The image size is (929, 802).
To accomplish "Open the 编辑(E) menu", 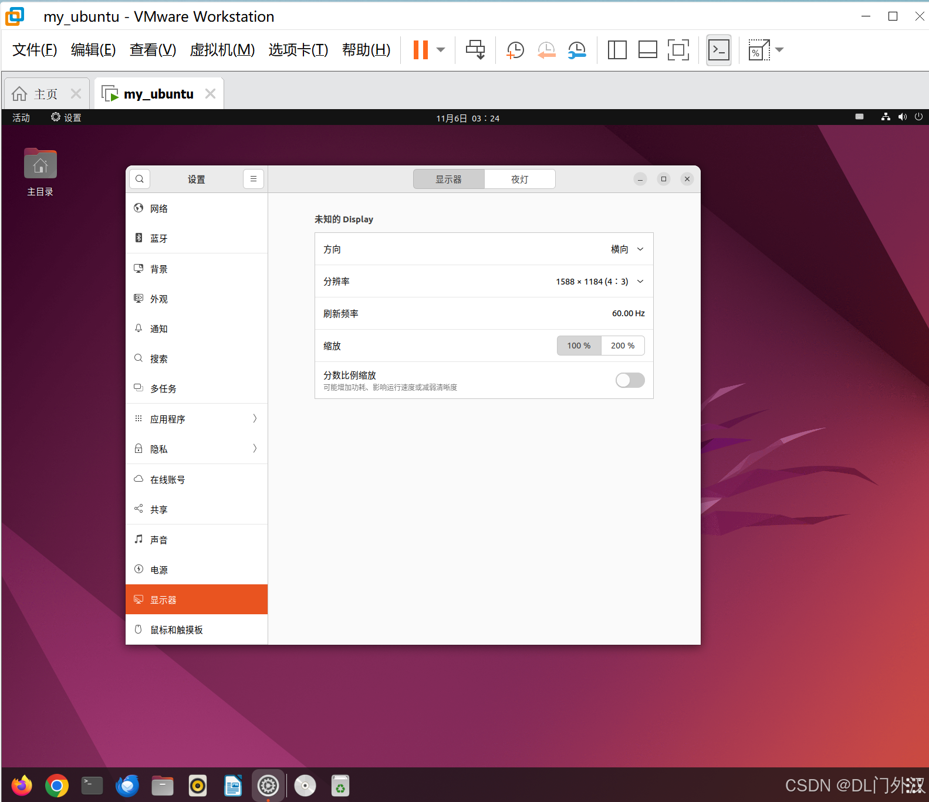I will tap(93, 50).
